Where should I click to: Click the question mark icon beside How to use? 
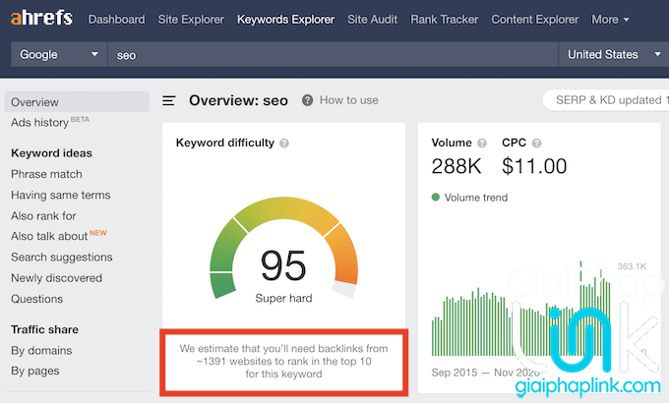(x=308, y=100)
